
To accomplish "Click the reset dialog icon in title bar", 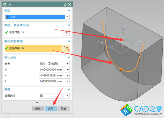I will pyautogui.click(x=65, y=5).
